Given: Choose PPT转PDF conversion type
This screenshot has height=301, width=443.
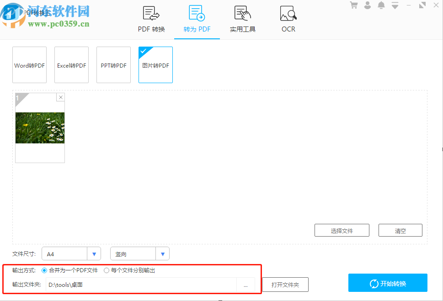Looking at the screenshot, I should pos(113,65).
